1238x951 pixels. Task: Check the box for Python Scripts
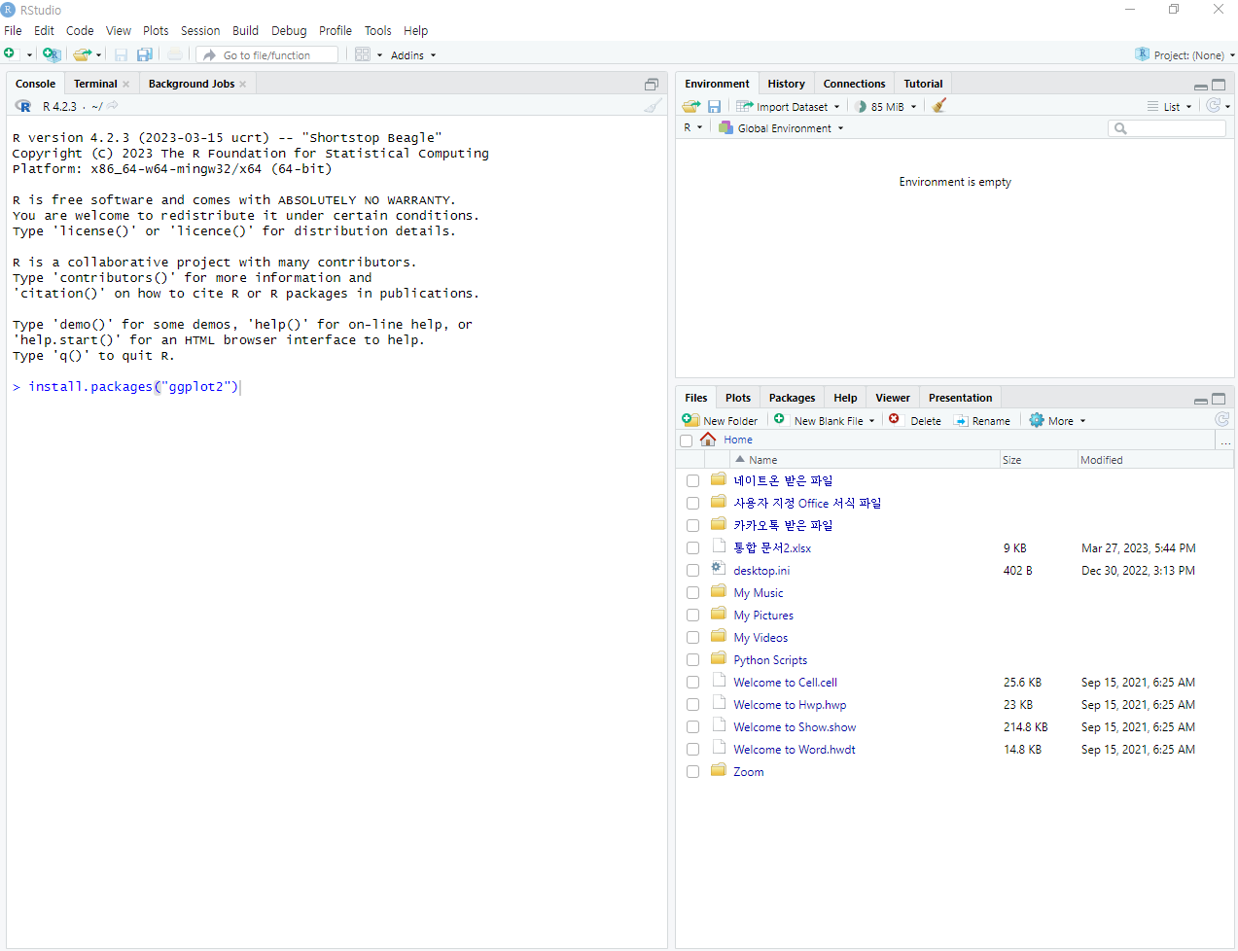[692, 659]
